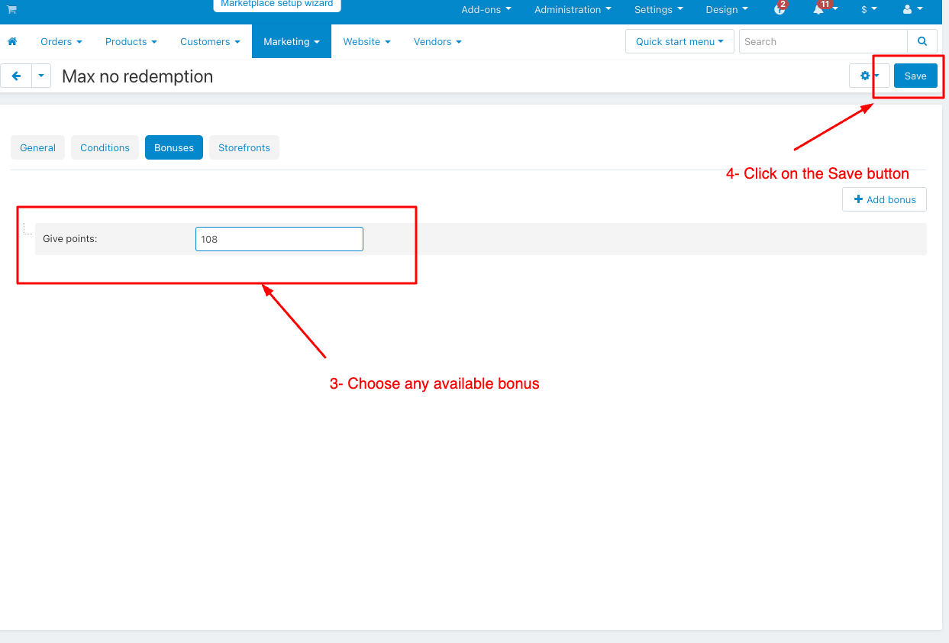This screenshot has width=949, height=643.
Task: Expand the Add-ons menu
Action: 486,10
